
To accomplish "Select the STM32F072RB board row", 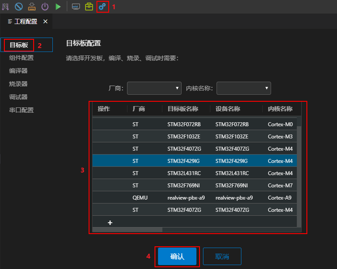I will pos(195,124).
